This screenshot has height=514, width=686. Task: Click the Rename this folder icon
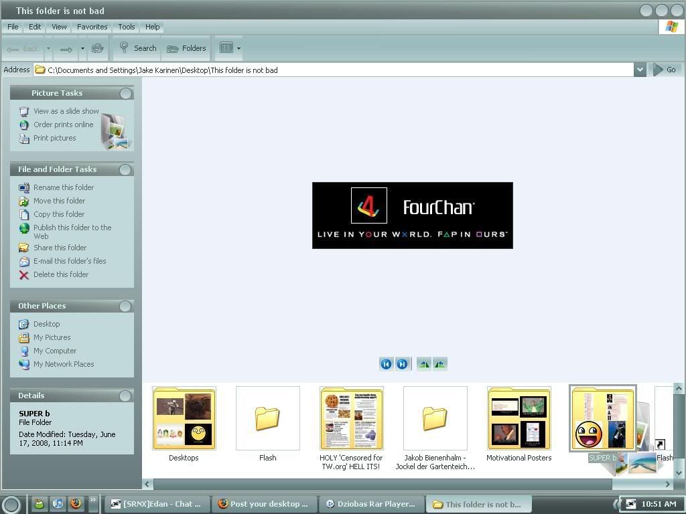pyautogui.click(x=23, y=187)
